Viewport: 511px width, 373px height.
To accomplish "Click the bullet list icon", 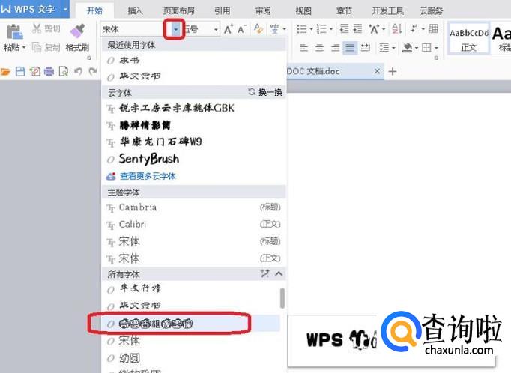I will click(x=302, y=29).
